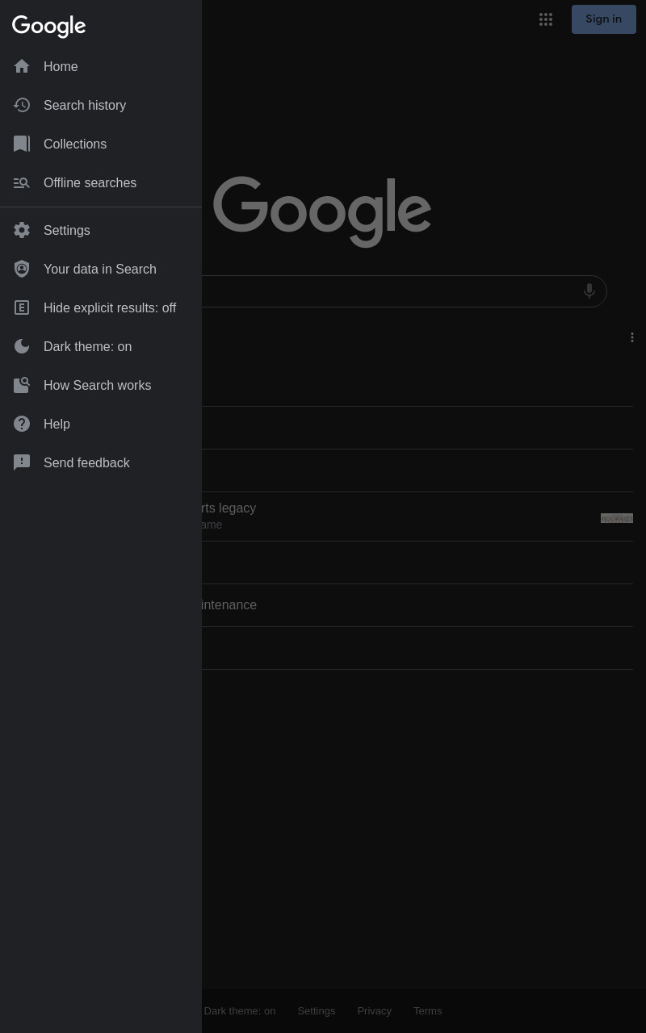Open the Privacy footer link
The image size is (646, 1033).
tap(374, 1010)
